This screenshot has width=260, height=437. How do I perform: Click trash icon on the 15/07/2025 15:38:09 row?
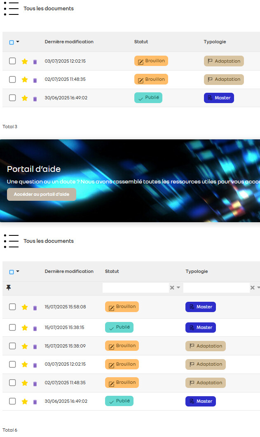[35, 347]
